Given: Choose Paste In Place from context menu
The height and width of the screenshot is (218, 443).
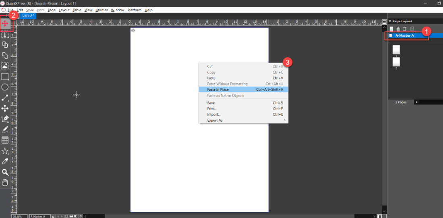Looking at the screenshot, I should (243, 89).
